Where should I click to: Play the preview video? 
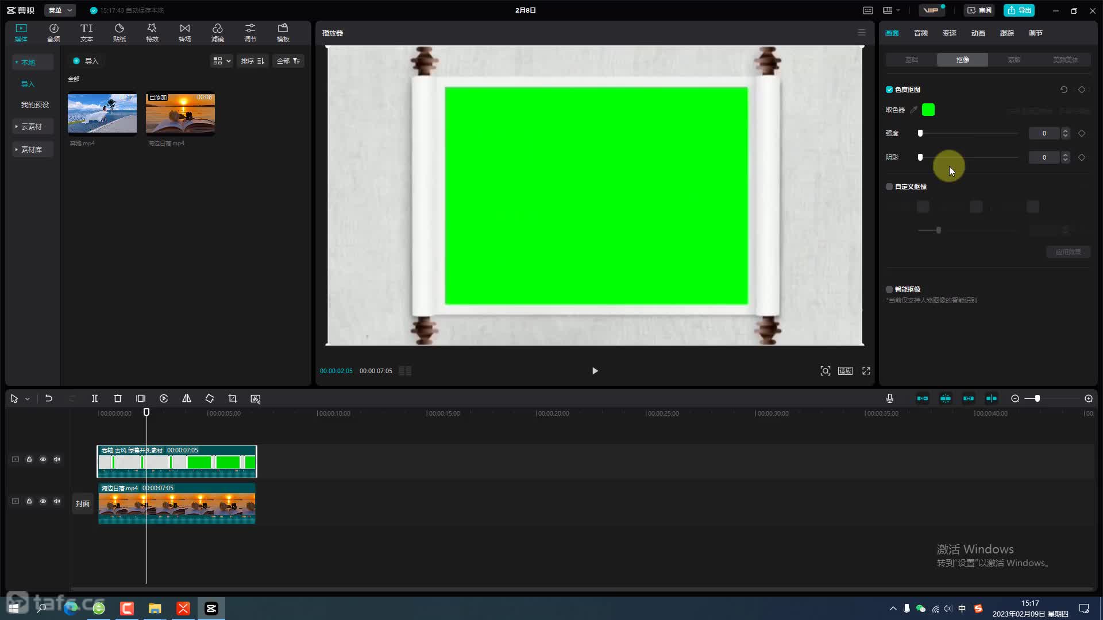click(x=595, y=371)
